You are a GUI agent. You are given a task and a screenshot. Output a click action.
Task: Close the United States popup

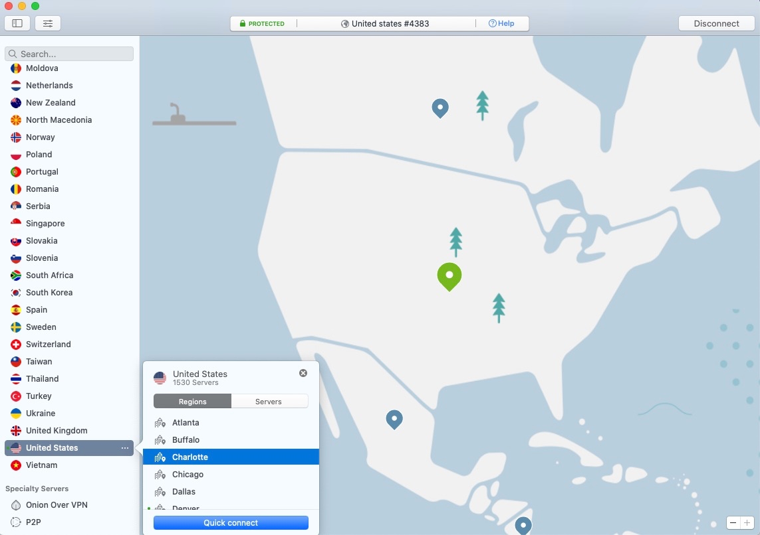point(303,373)
